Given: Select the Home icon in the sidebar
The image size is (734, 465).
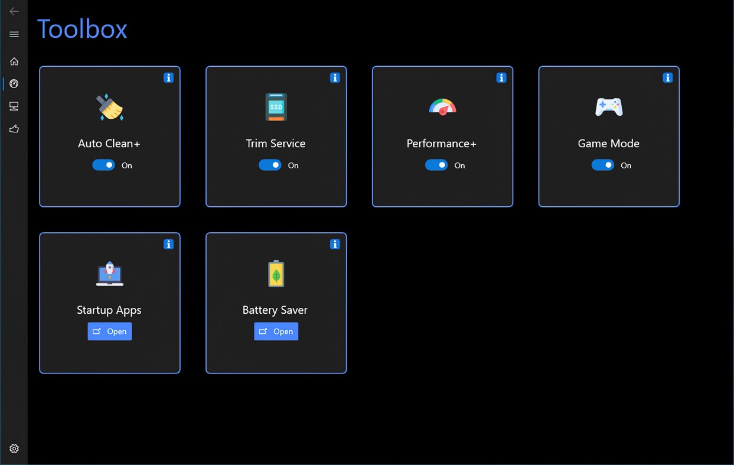Looking at the screenshot, I should (x=14, y=61).
